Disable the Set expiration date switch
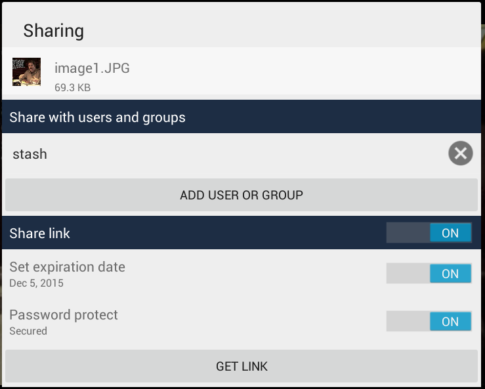Image resolution: width=485 pixels, height=389 pixels. click(429, 274)
